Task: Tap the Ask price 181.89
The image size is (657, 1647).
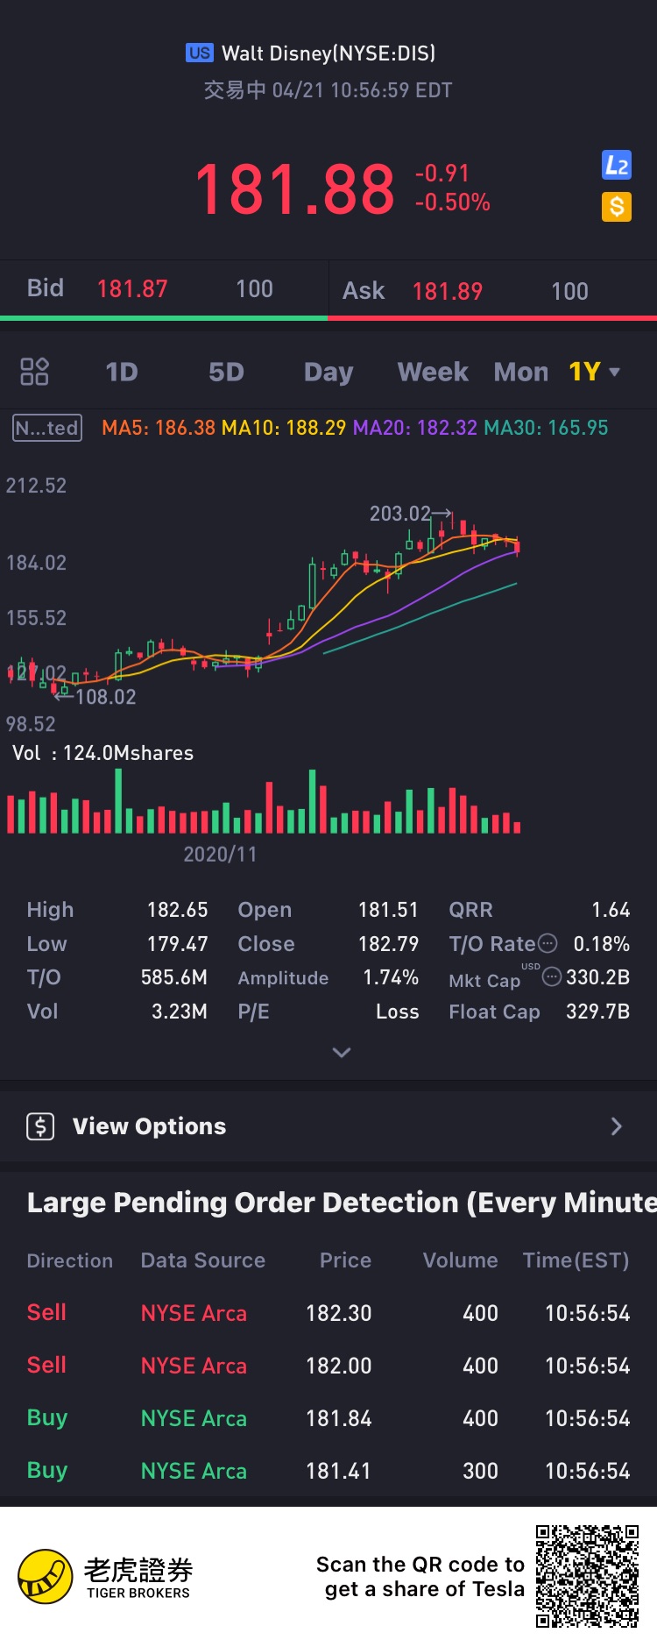Action: coord(447,291)
